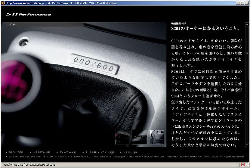The height and width of the screenshot is (168, 250).
Task: Click the Gmail notifier icon in status bar
Action: click(244, 165)
